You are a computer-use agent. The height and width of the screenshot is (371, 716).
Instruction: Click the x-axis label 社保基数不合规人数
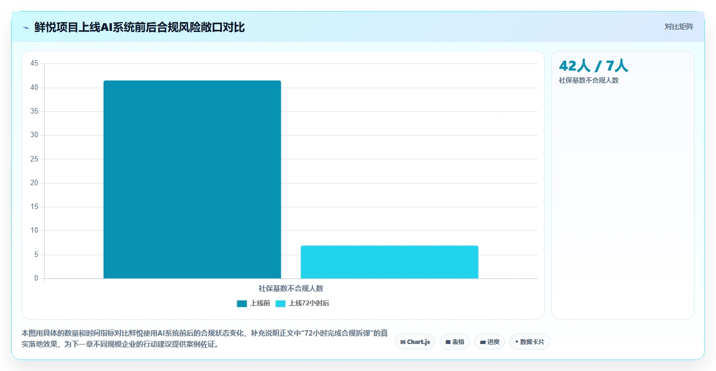click(x=291, y=288)
